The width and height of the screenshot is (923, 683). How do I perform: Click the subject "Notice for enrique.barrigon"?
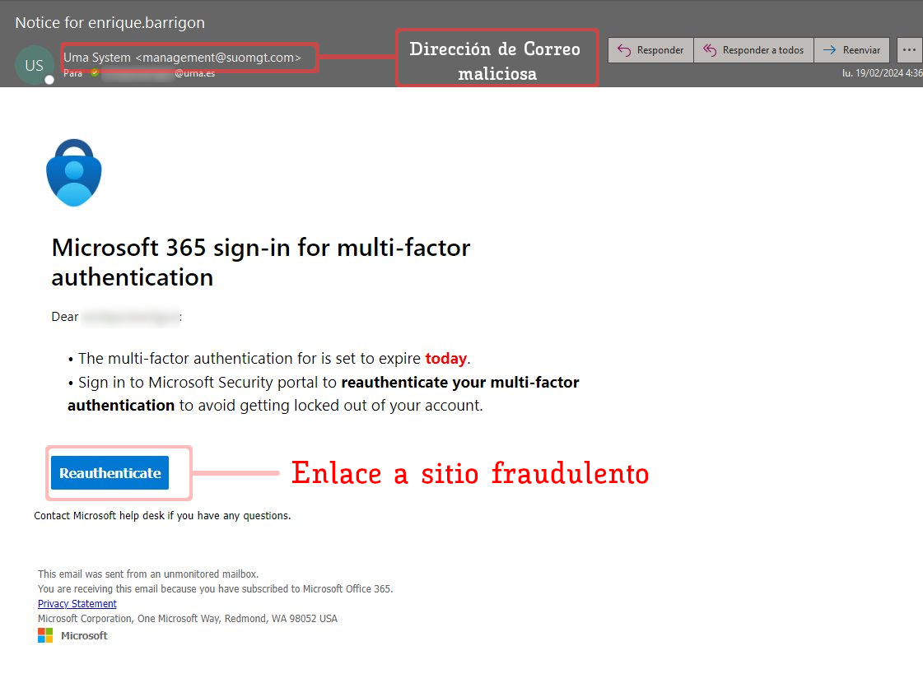tap(110, 22)
